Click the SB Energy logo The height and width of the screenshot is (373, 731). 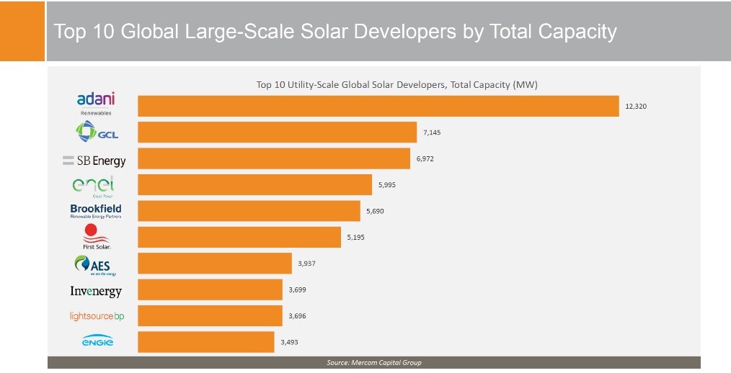(x=94, y=161)
